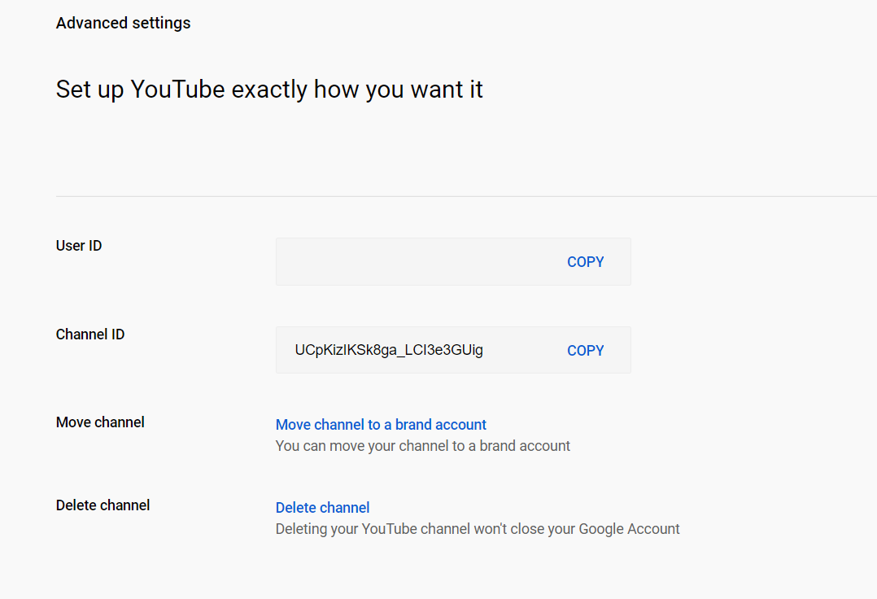Copy the User ID value
Viewport: 877px width, 599px height.
[585, 262]
